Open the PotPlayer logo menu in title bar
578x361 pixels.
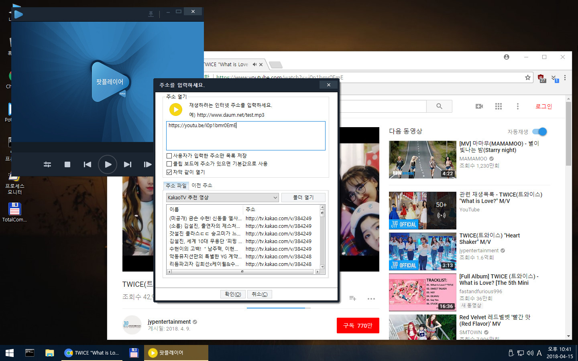pyautogui.click(x=18, y=14)
